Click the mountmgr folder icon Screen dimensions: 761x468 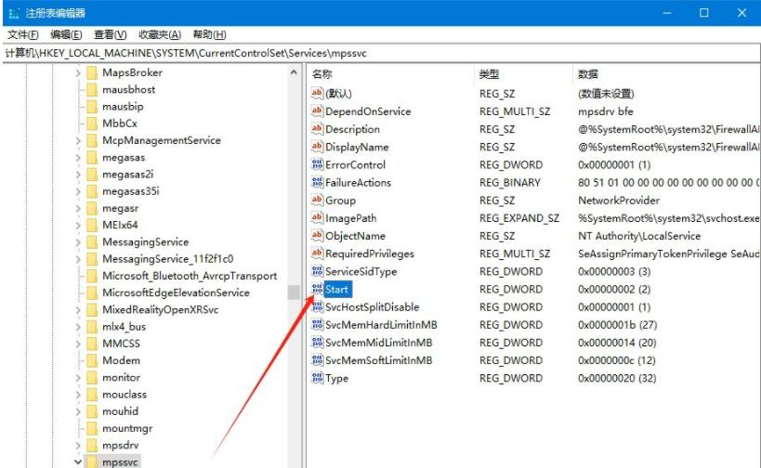point(92,428)
